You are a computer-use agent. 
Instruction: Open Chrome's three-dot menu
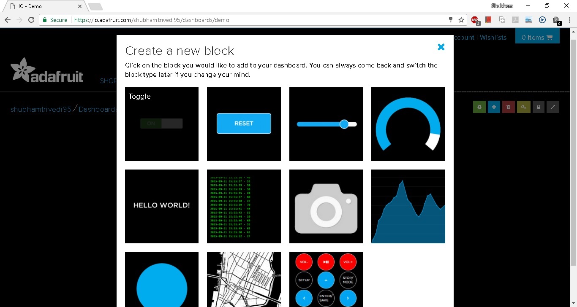[570, 20]
